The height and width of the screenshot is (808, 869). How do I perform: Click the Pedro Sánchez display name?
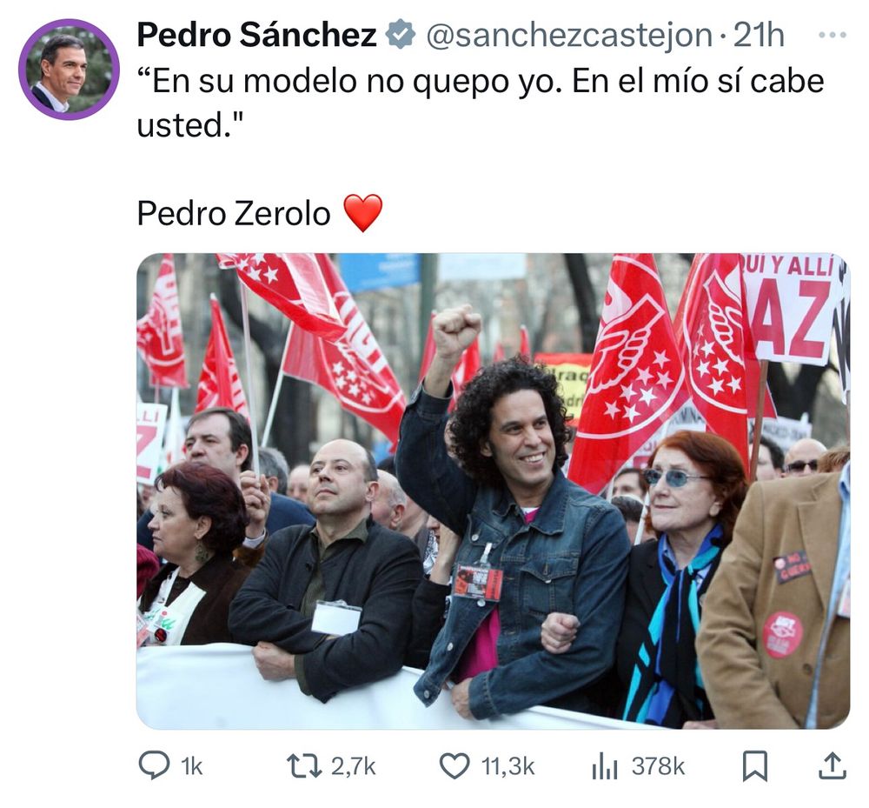click(x=256, y=35)
